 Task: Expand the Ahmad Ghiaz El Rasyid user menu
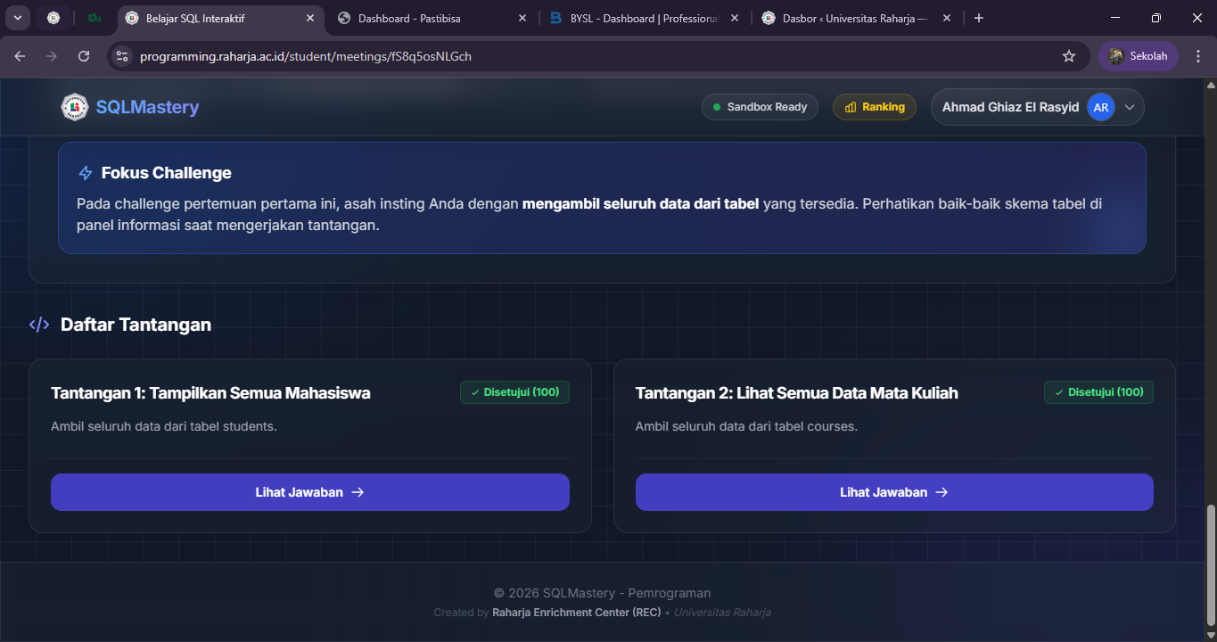coord(1130,107)
